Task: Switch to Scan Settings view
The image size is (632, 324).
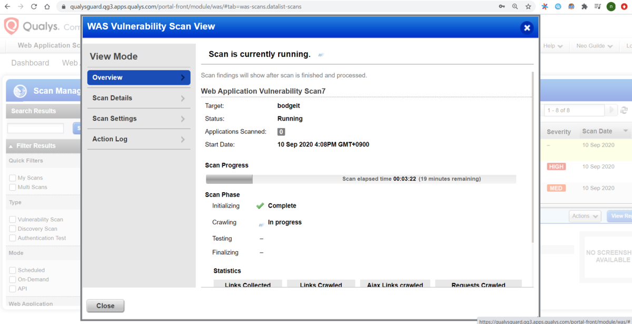Action: 139,119
